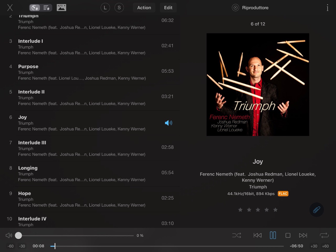Click the volume slider knob
Screen dimensions: 336x252
(18, 235)
